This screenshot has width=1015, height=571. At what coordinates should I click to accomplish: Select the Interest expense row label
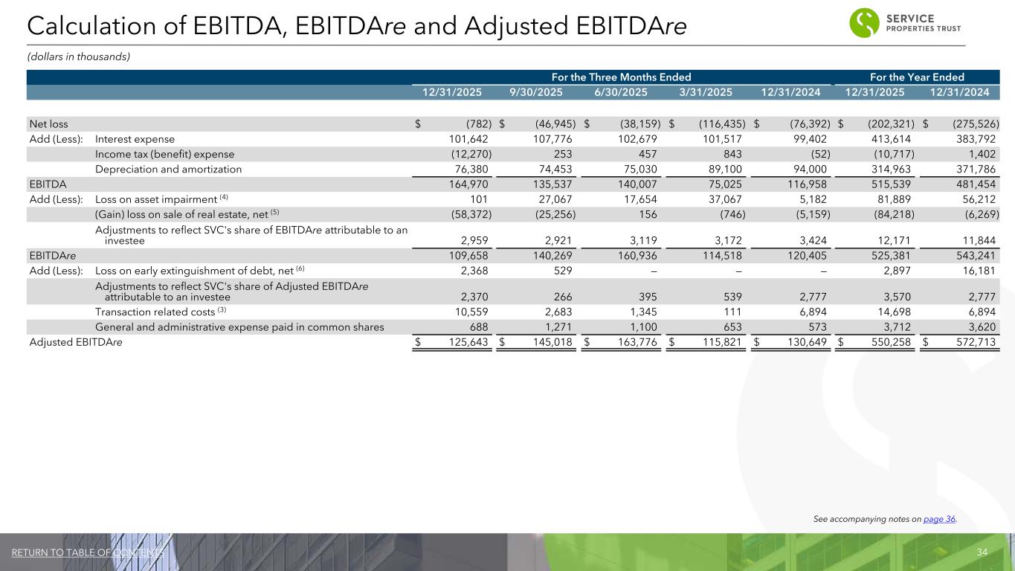point(135,139)
